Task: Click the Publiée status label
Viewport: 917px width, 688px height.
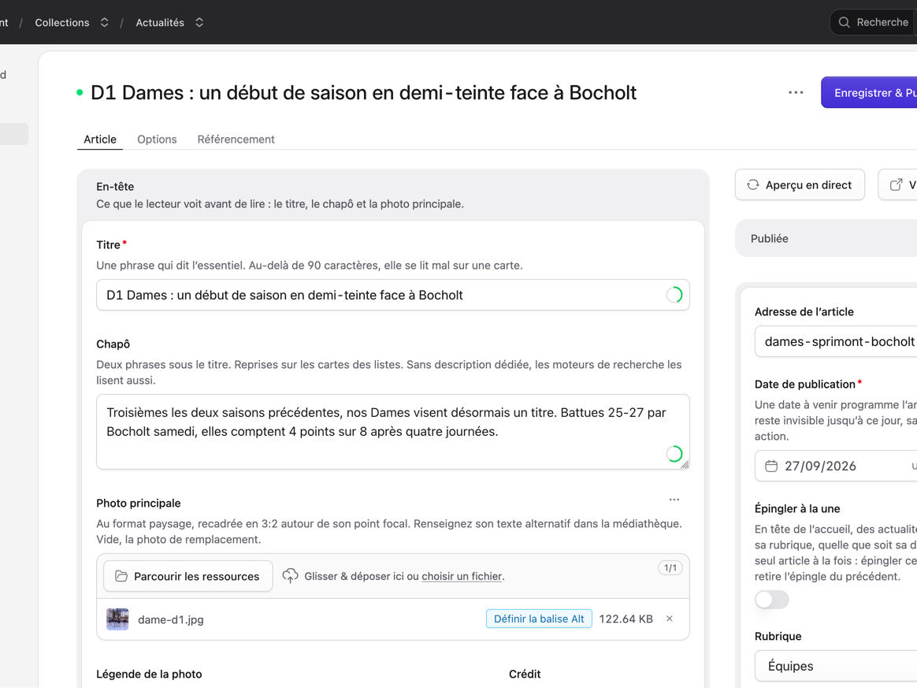Action: point(770,239)
